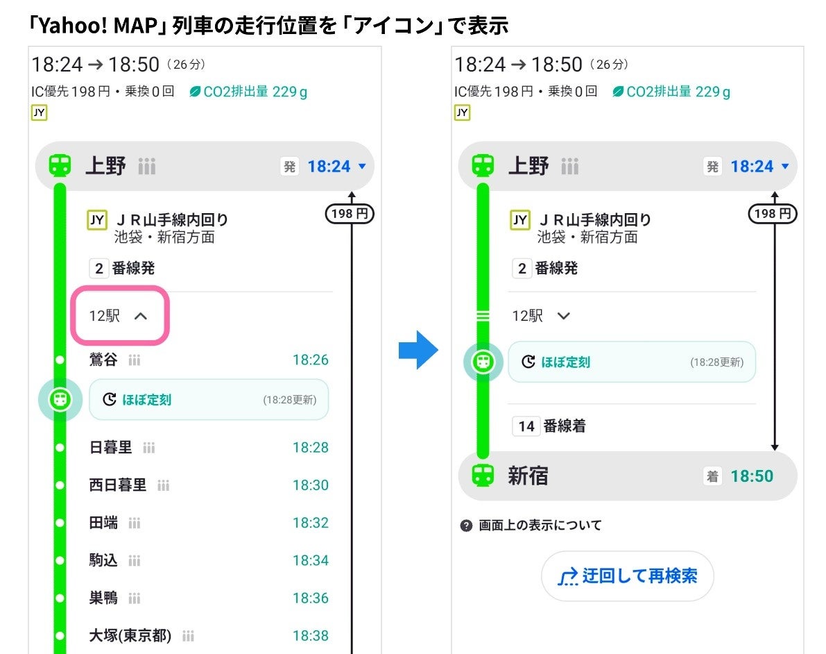Click small JY badge under IC優先 in right panel

click(x=462, y=112)
